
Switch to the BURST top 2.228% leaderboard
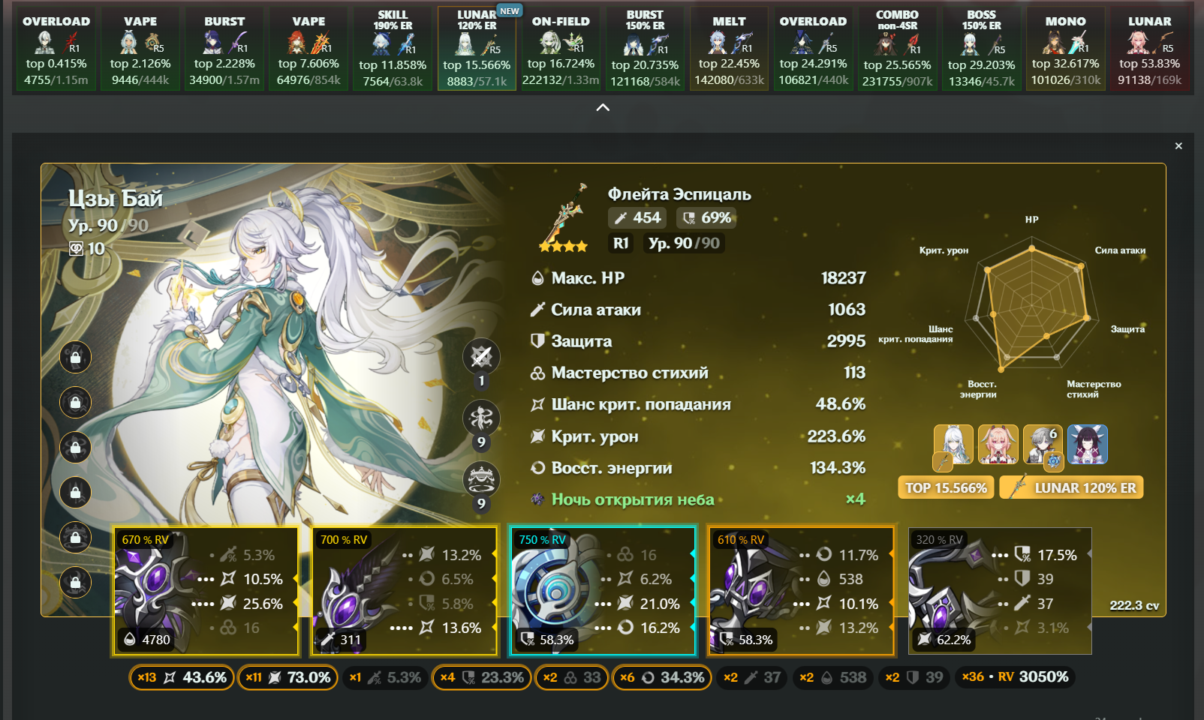(224, 49)
